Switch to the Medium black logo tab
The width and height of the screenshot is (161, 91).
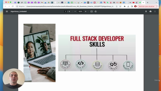[x=88, y=3]
